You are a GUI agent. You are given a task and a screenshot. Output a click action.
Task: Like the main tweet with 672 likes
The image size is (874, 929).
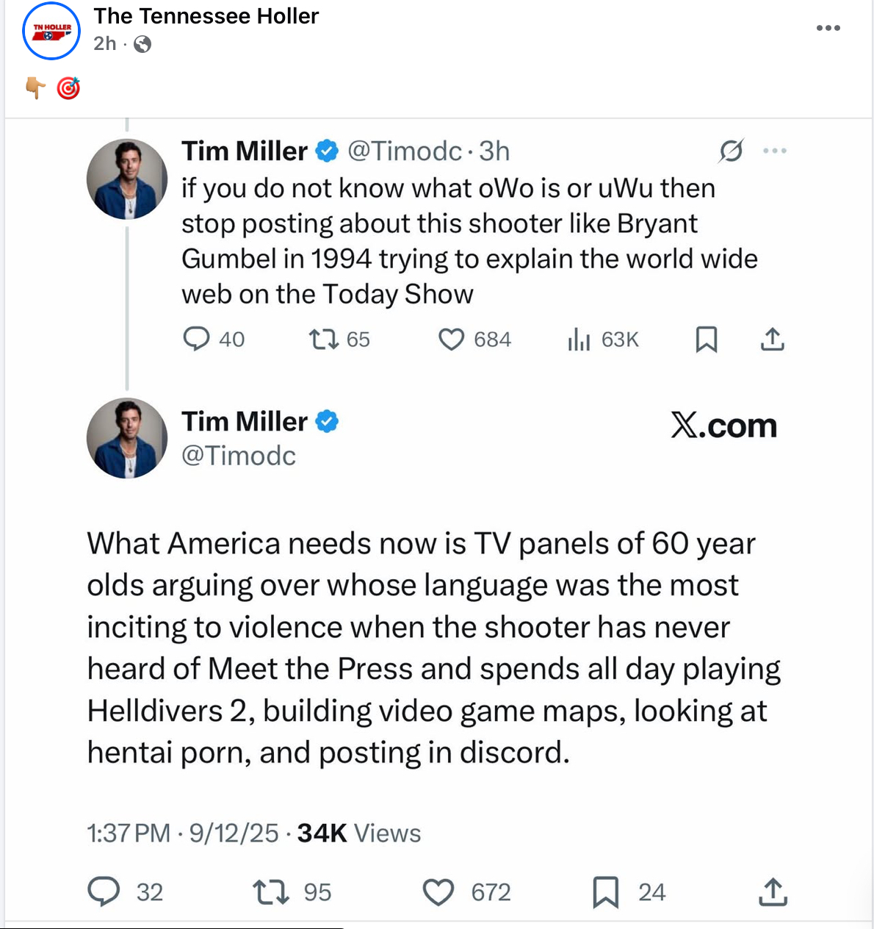pyautogui.click(x=438, y=892)
